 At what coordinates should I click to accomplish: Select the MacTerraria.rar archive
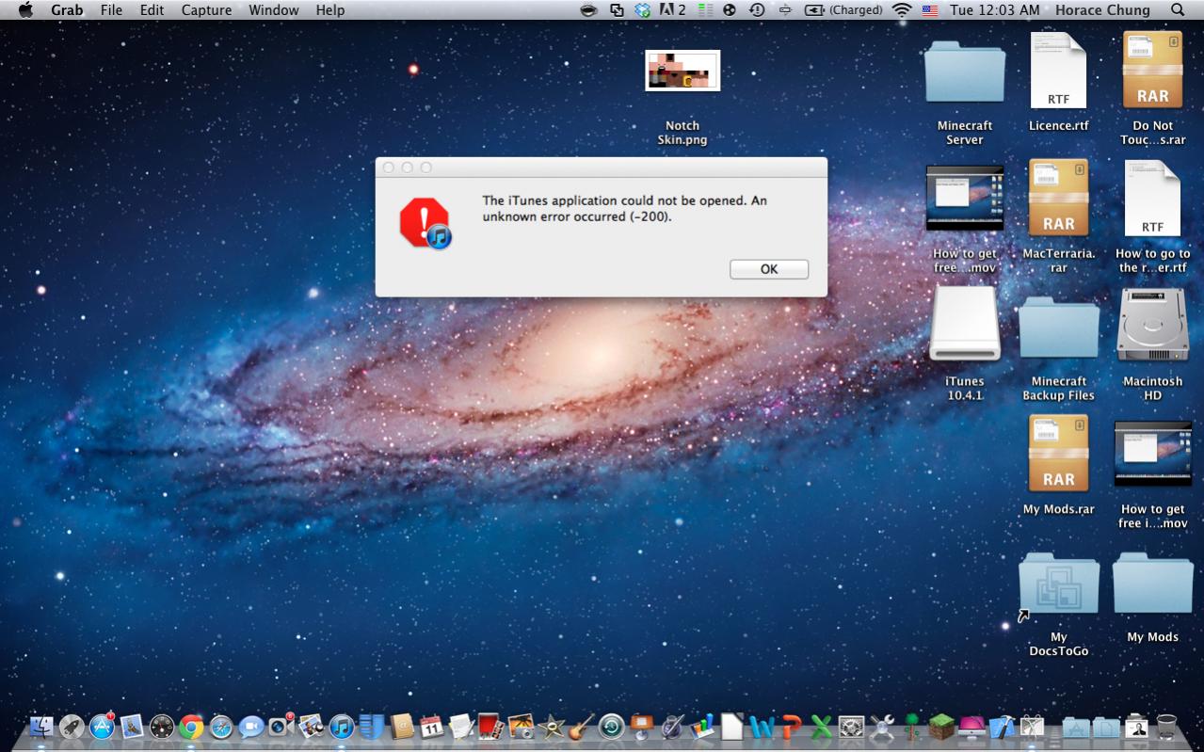[1059, 216]
